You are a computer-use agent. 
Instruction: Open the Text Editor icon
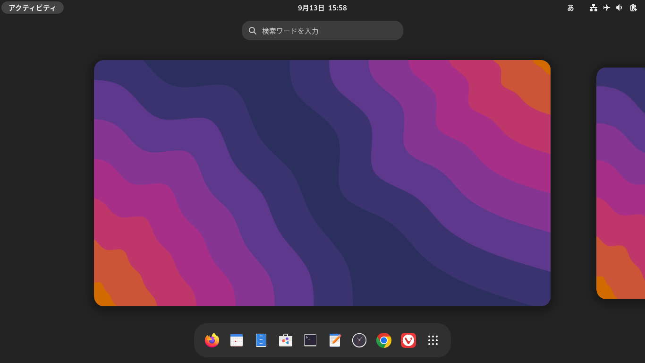click(x=335, y=340)
